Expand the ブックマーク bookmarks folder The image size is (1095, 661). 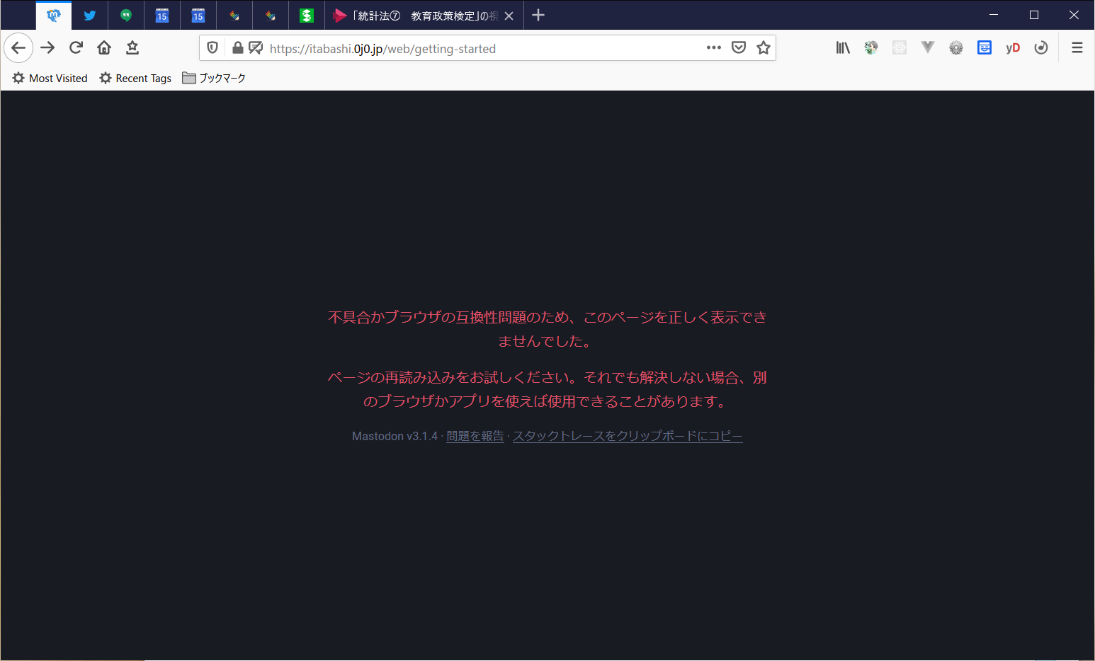point(214,78)
